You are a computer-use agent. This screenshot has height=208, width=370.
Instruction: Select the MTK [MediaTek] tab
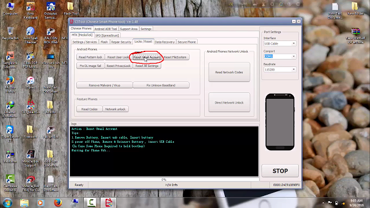[82, 35]
